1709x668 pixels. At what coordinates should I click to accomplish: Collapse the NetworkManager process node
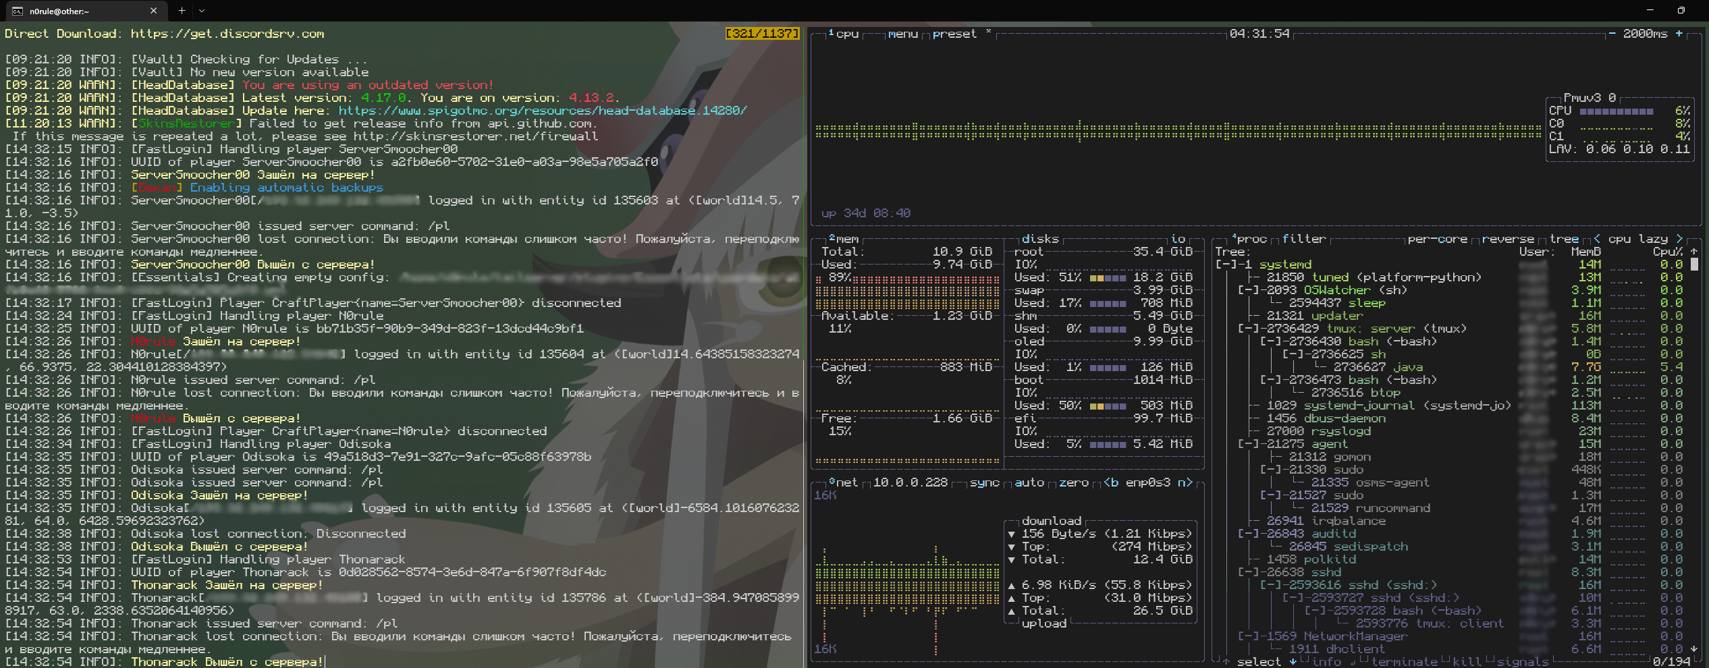(x=1249, y=636)
